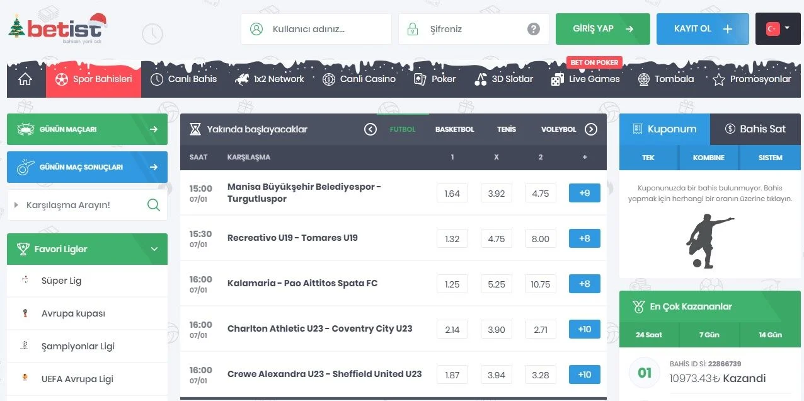The width and height of the screenshot is (804, 401).
Task: Select TEK coupon type
Action: coord(648,158)
